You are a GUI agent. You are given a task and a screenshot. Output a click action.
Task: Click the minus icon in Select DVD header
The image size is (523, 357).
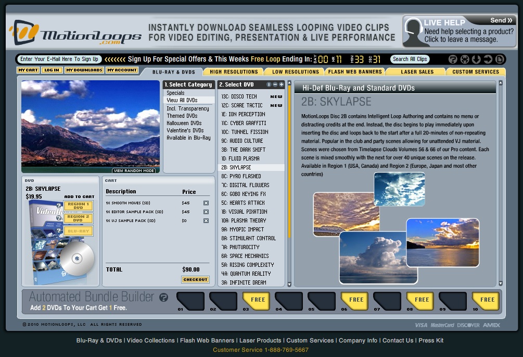click(x=275, y=84)
